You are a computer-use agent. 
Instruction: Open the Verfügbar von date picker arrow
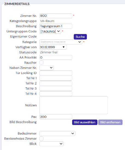(x=64, y=47)
